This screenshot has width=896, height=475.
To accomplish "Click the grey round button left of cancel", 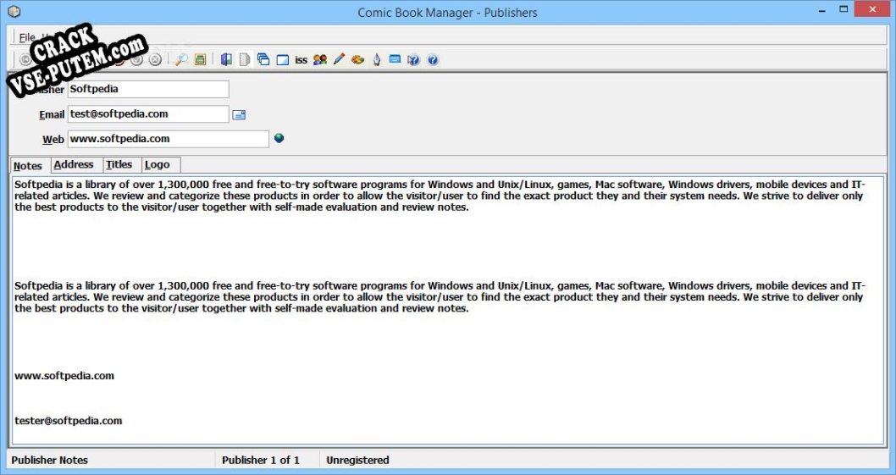I will point(136,59).
